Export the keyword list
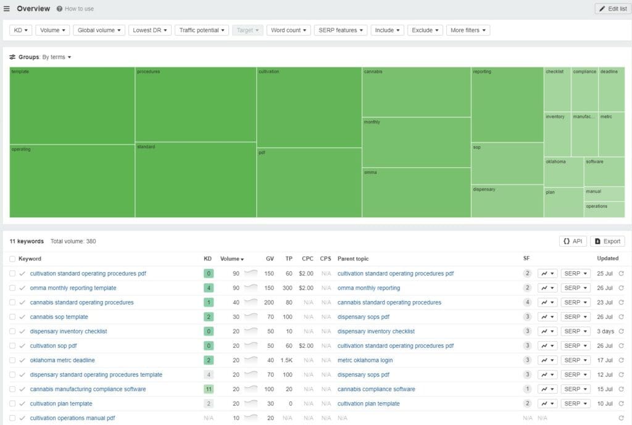The image size is (632, 425). tap(607, 241)
